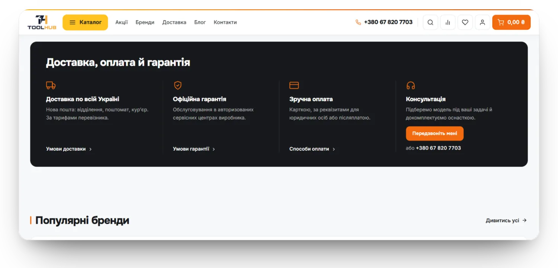Click the Карткою, за реквізитами payment description
558x268 pixels.
pos(330,114)
